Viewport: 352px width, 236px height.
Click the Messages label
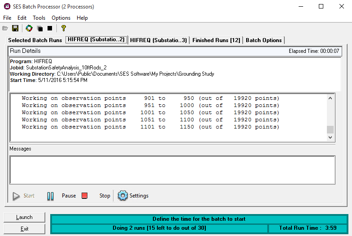point(20,149)
